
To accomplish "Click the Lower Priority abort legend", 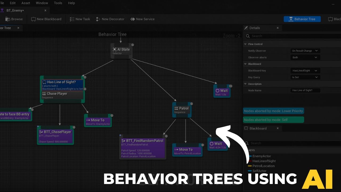I will tap(274, 111).
